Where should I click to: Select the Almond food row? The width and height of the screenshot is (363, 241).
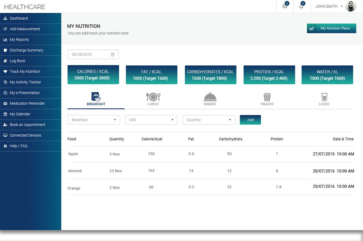(210, 171)
